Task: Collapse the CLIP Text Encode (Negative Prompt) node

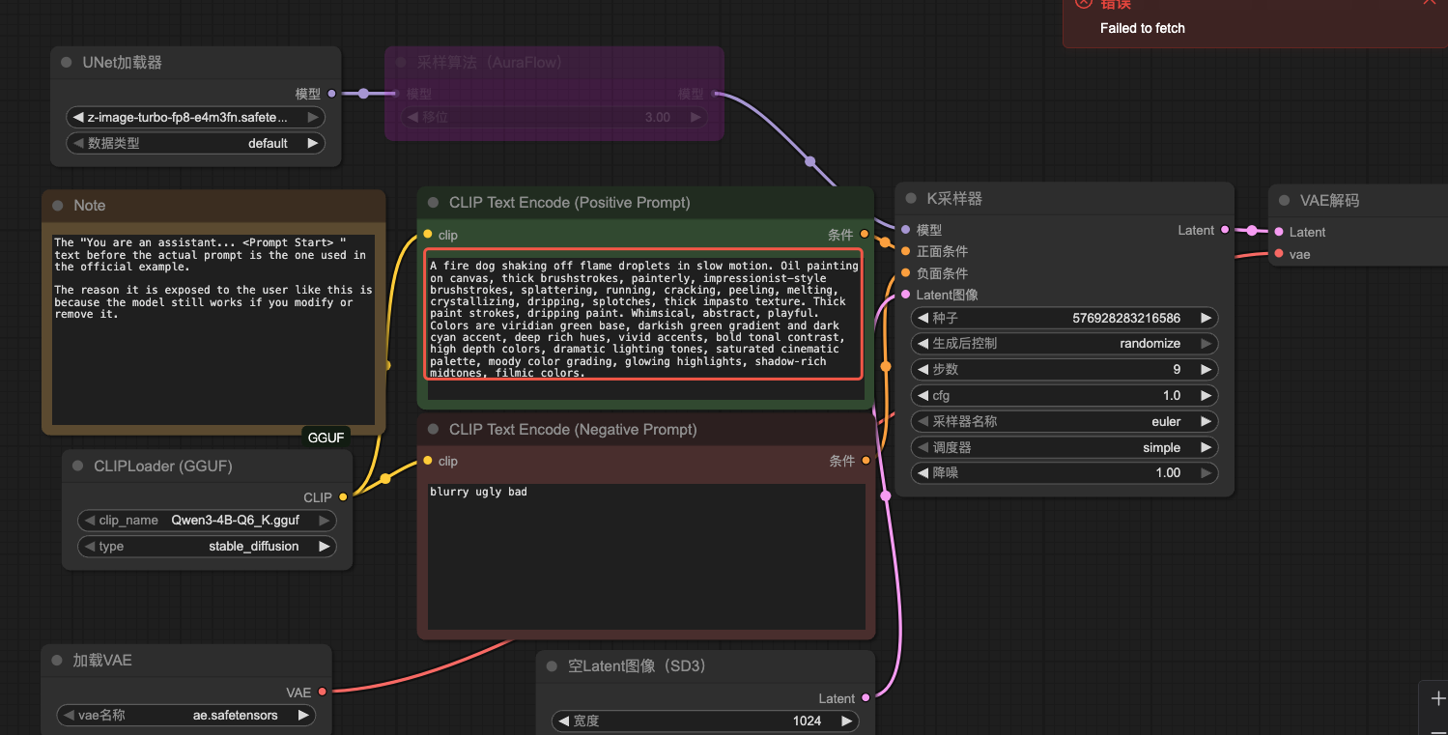Action: [434, 430]
